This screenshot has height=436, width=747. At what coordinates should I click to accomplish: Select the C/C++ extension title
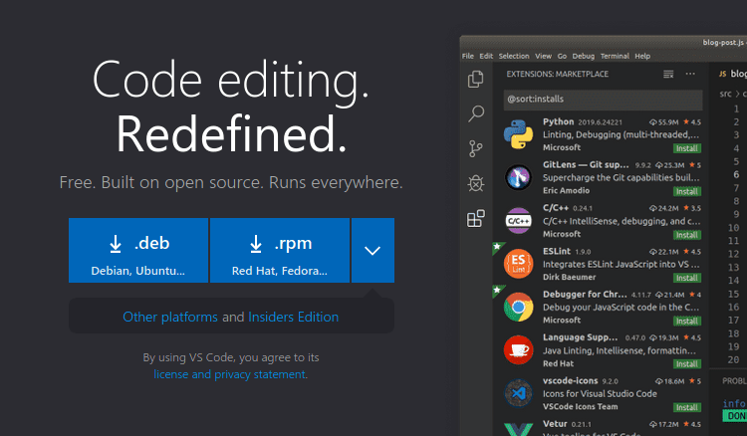tap(556, 208)
